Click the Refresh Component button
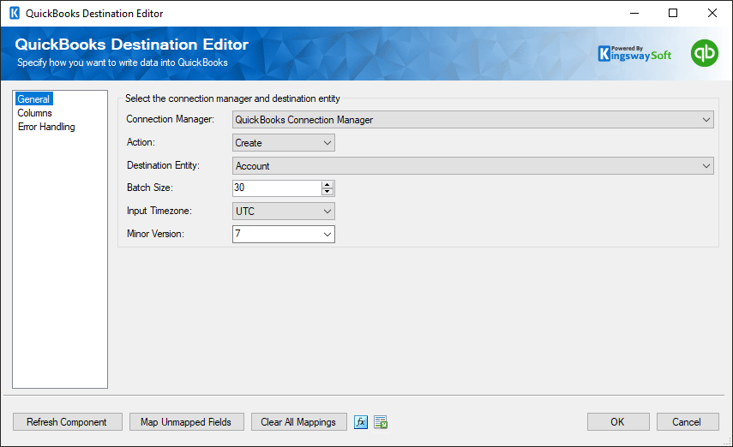 tap(68, 422)
